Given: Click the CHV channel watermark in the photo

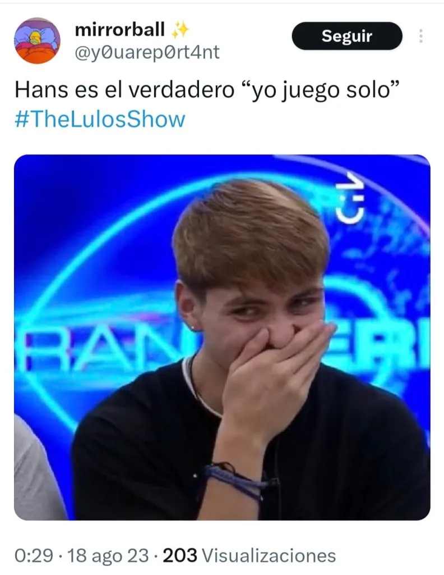Looking at the screenshot, I should tap(350, 198).
